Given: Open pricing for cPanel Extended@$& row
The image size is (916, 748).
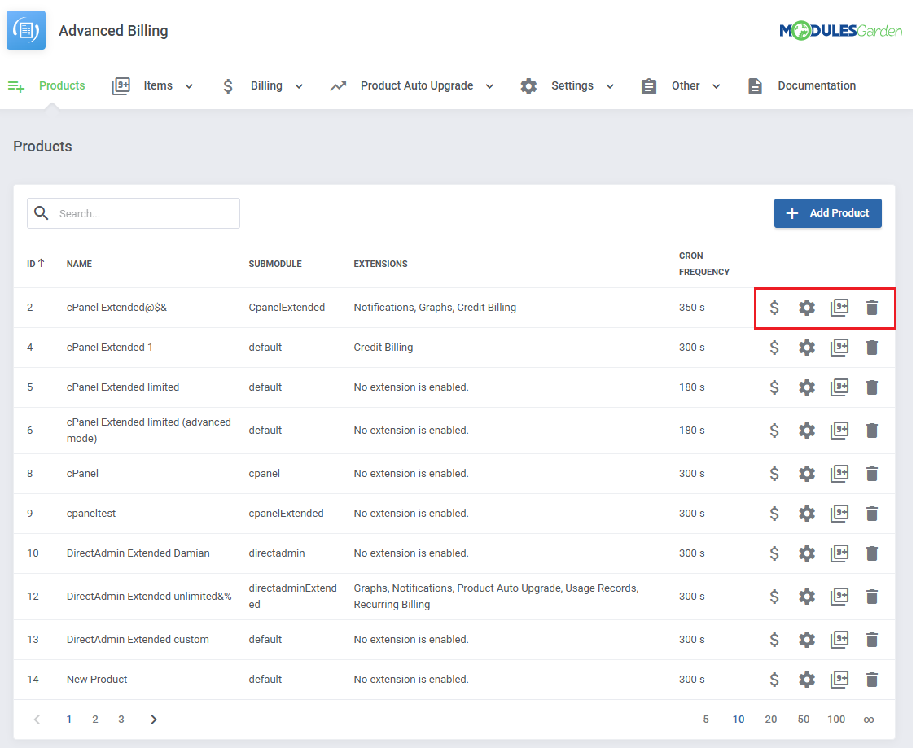Looking at the screenshot, I should [774, 308].
